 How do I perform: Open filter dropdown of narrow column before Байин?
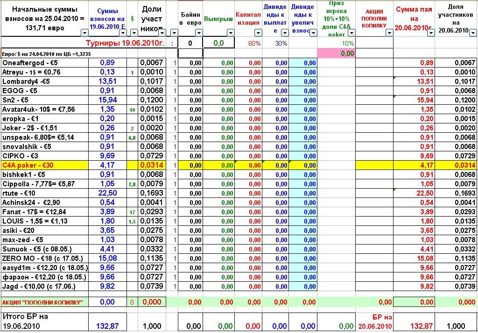tap(174, 33)
